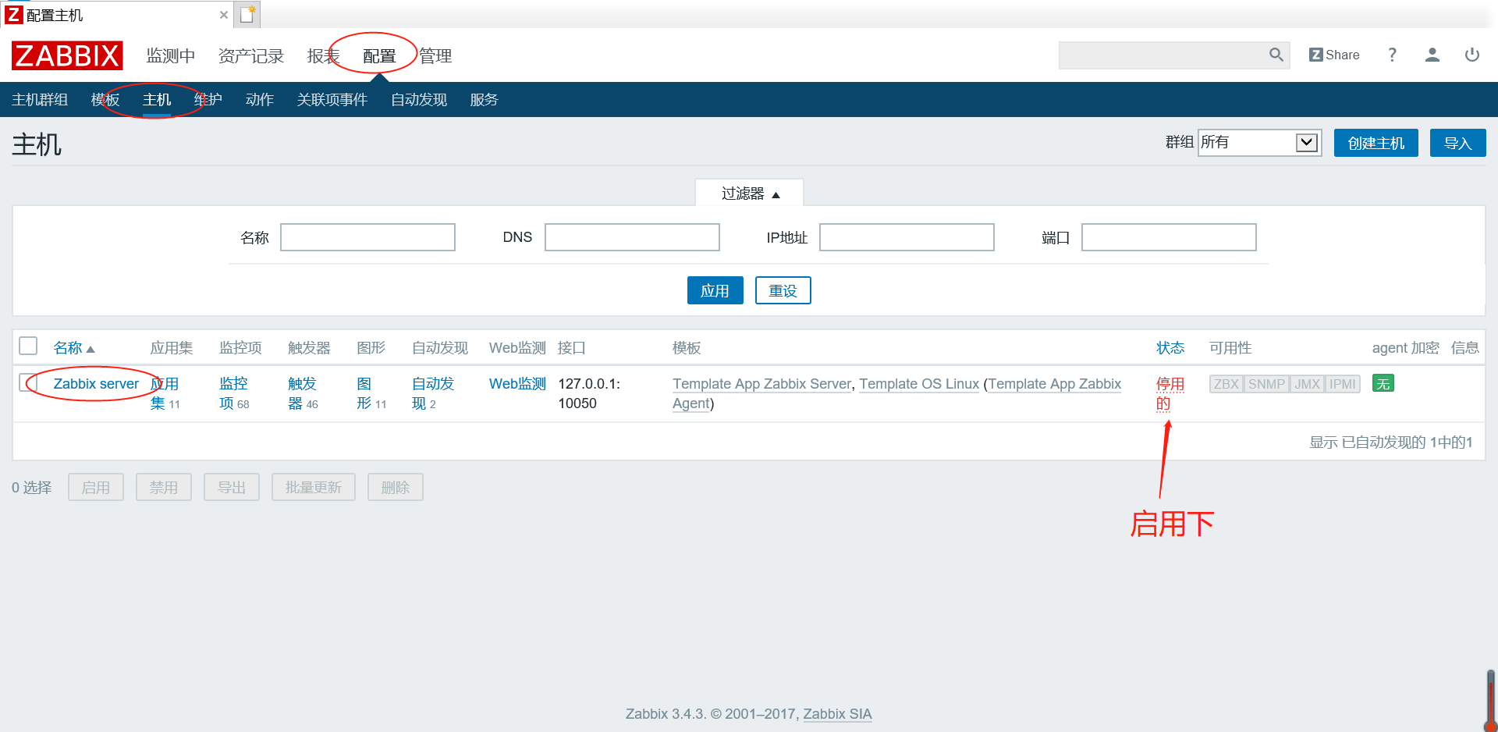Go to the 主机群组 submenu

40,100
